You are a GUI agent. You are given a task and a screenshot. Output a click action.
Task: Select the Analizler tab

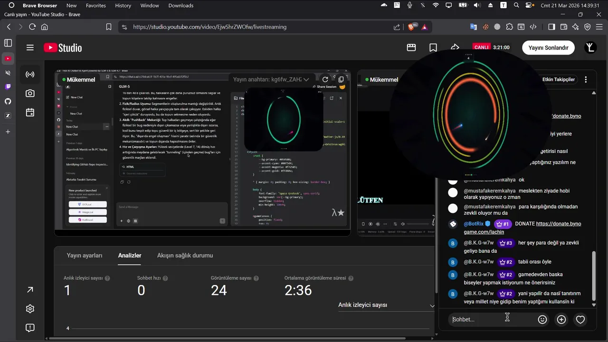pos(130,256)
